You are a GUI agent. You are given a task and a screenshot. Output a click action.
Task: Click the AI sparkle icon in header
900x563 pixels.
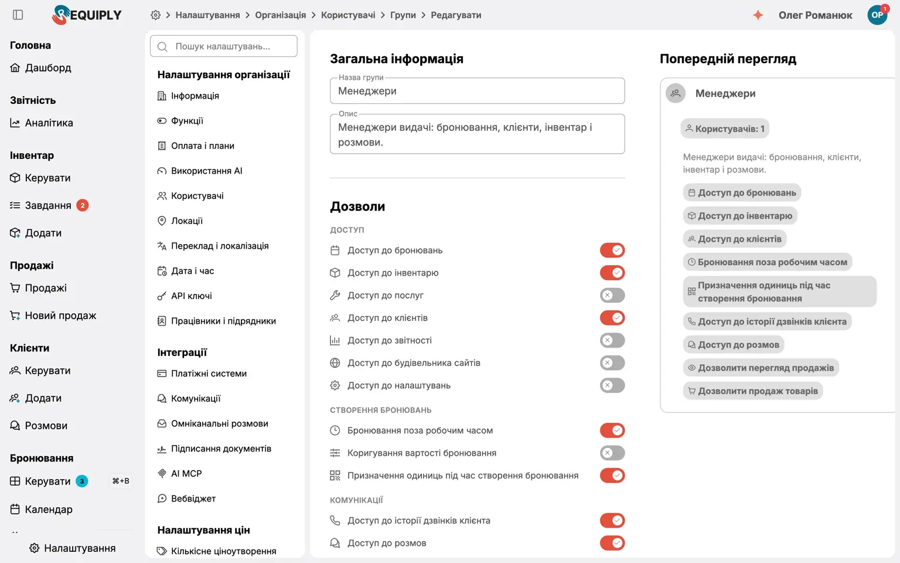pyautogui.click(x=758, y=15)
